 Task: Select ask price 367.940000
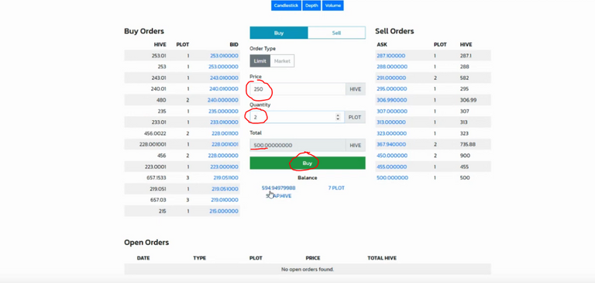pos(391,145)
